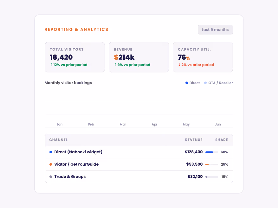Screen dimensions: 278x208
Task: Select the Feb axis label
Action: 91,124
